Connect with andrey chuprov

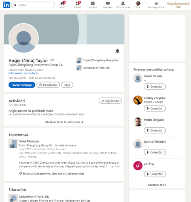155,108
